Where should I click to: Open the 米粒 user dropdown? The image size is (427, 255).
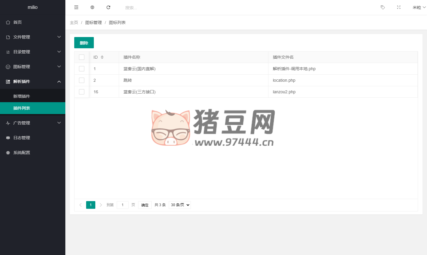click(419, 7)
